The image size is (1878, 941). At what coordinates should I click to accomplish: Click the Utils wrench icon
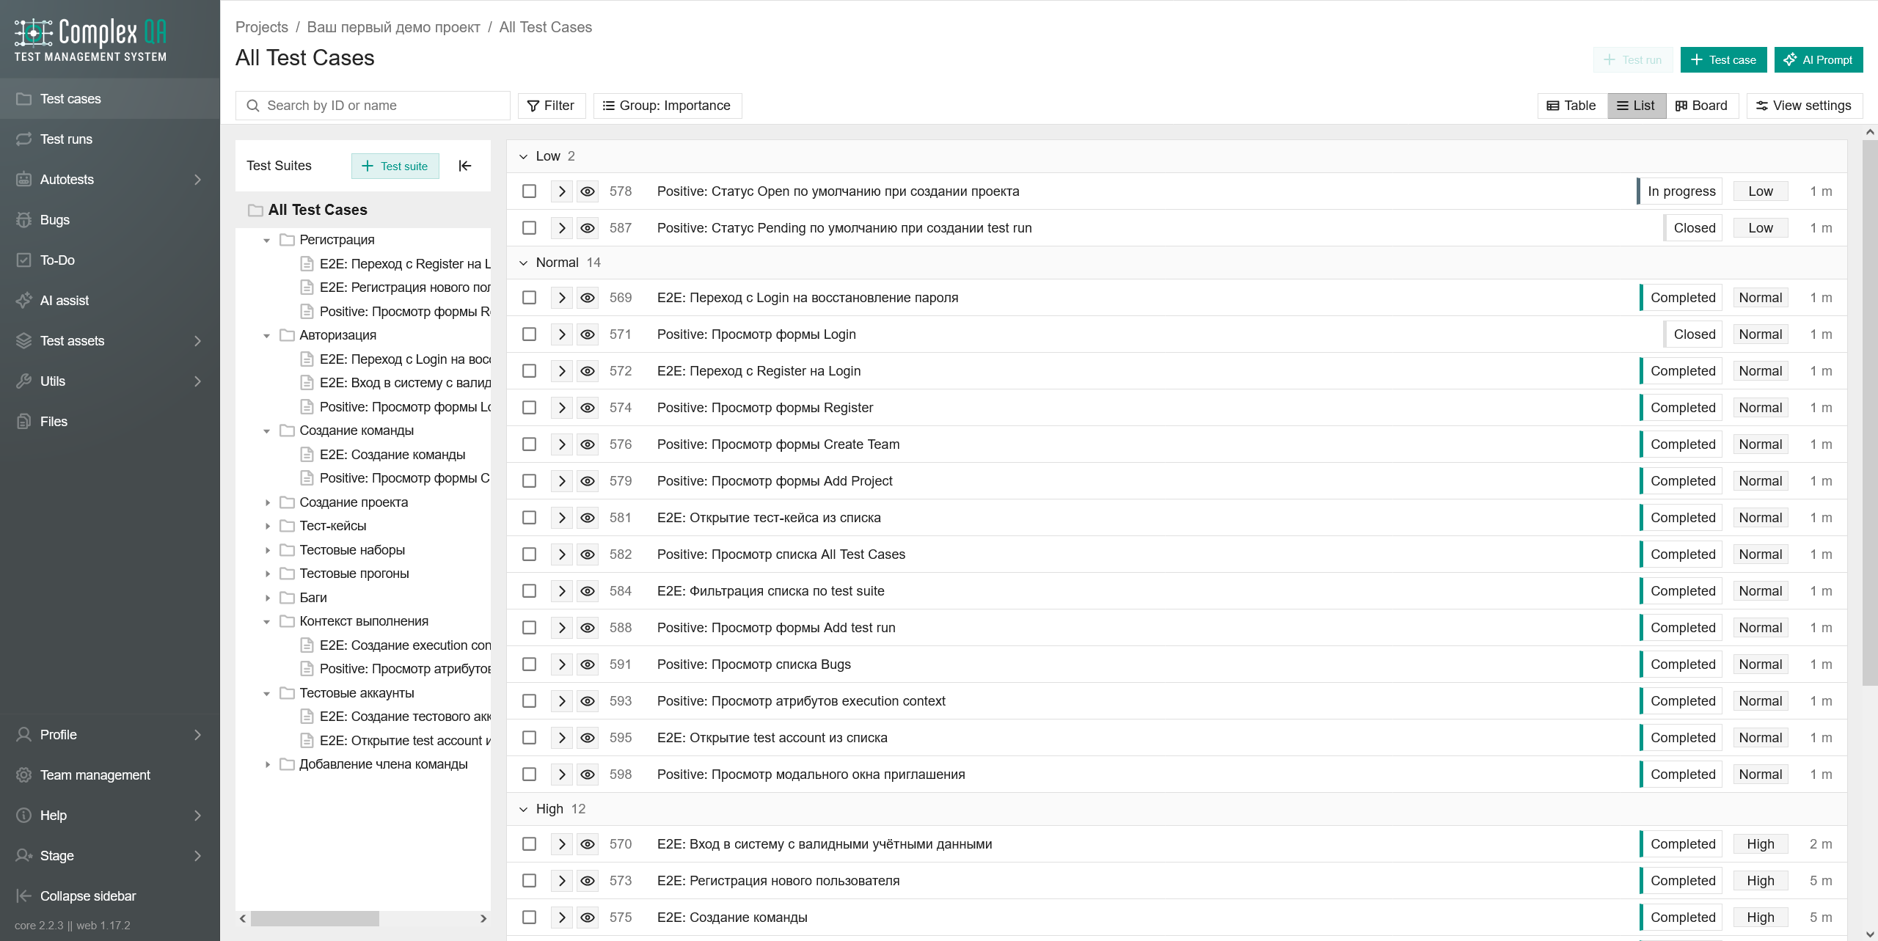[23, 381]
